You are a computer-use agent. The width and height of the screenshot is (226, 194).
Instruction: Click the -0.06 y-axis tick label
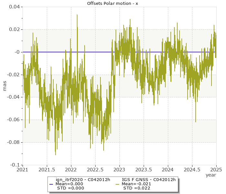[14, 120]
